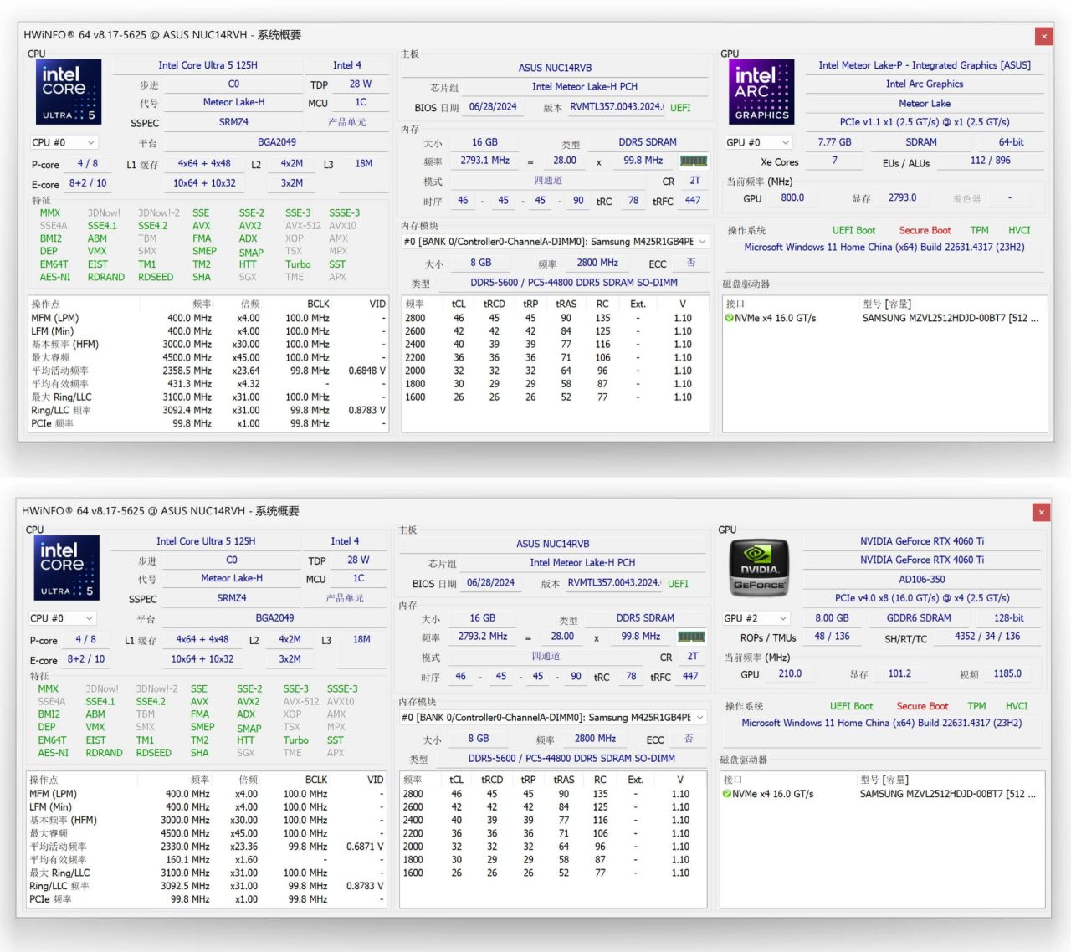Click Secure Boot in the Intel Arc window
Screen dimensions: 1071x952
925,230
